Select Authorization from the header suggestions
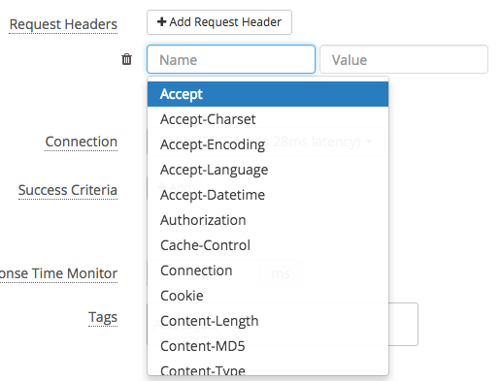502x381 pixels. click(268, 220)
